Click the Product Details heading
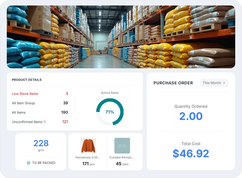Image resolution: width=242 pixels, height=178 pixels. click(x=27, y=80)
